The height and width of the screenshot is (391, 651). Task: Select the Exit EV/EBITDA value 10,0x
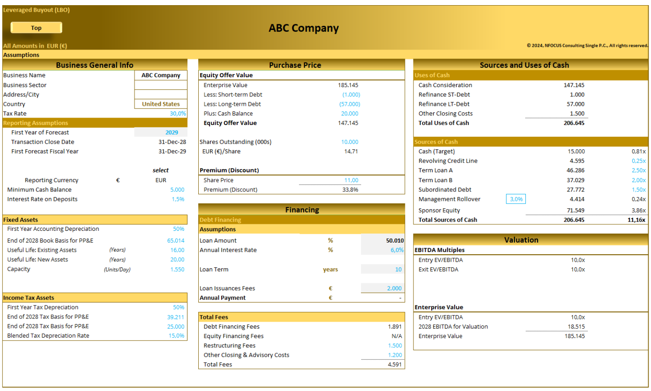coord(577,269)
